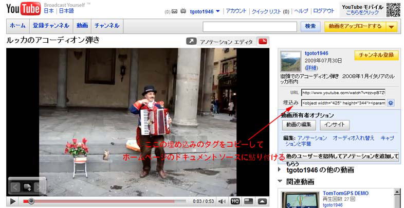
Task: Play the video
Action: click(x=13, y=201)
